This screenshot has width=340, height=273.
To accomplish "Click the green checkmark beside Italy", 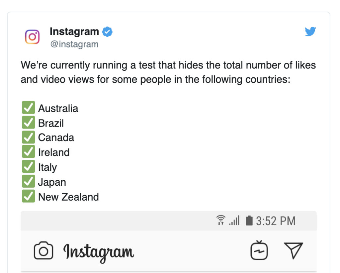I will (x=29, y=166).
